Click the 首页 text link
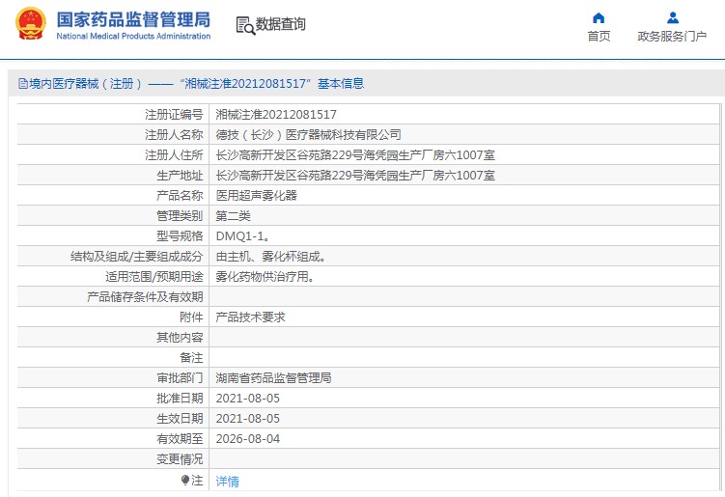This screenshot has width=725, height=497. 599,36
